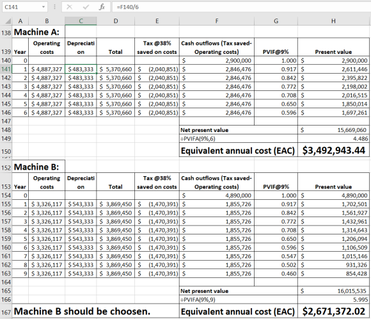Select column E header
Viewport: 371px width, 319px height.
click(x=157, y=21)
